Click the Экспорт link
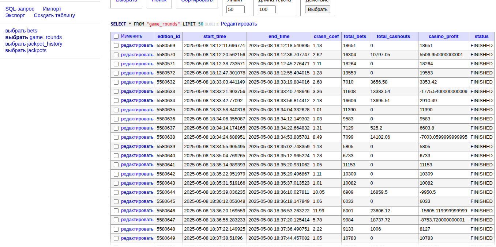496x247 pixels. [15, 15]
